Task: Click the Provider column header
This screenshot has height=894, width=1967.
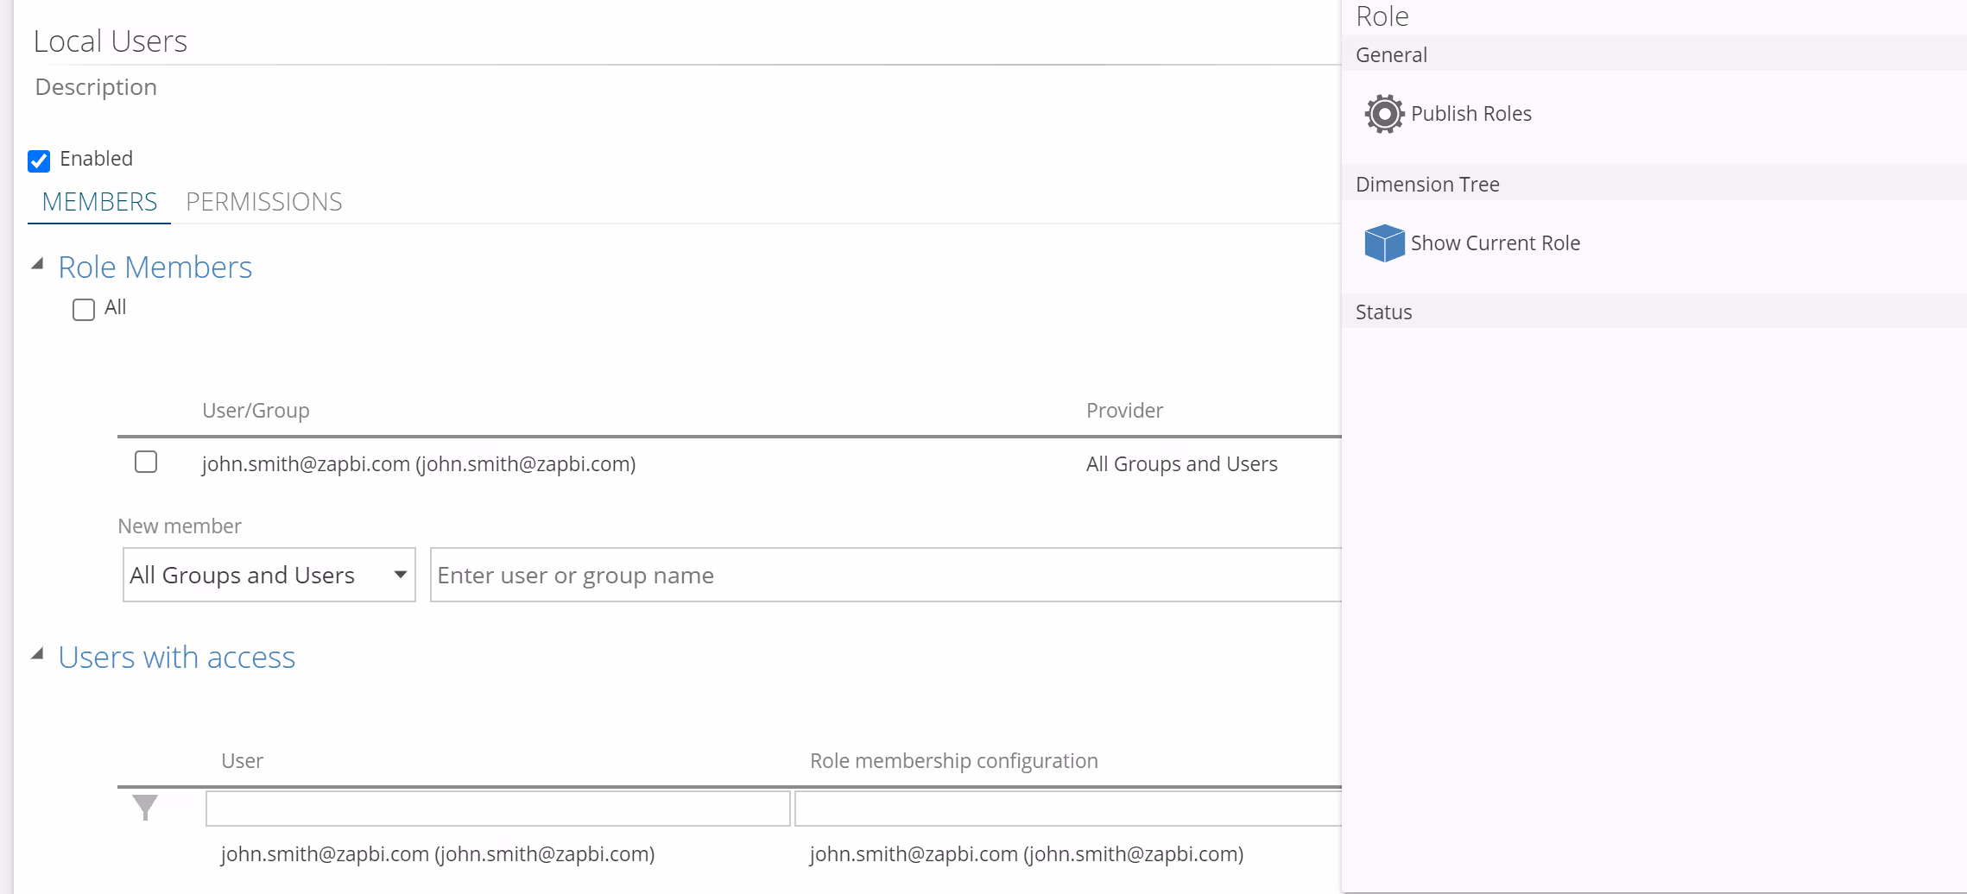Action: [1124, 411]
